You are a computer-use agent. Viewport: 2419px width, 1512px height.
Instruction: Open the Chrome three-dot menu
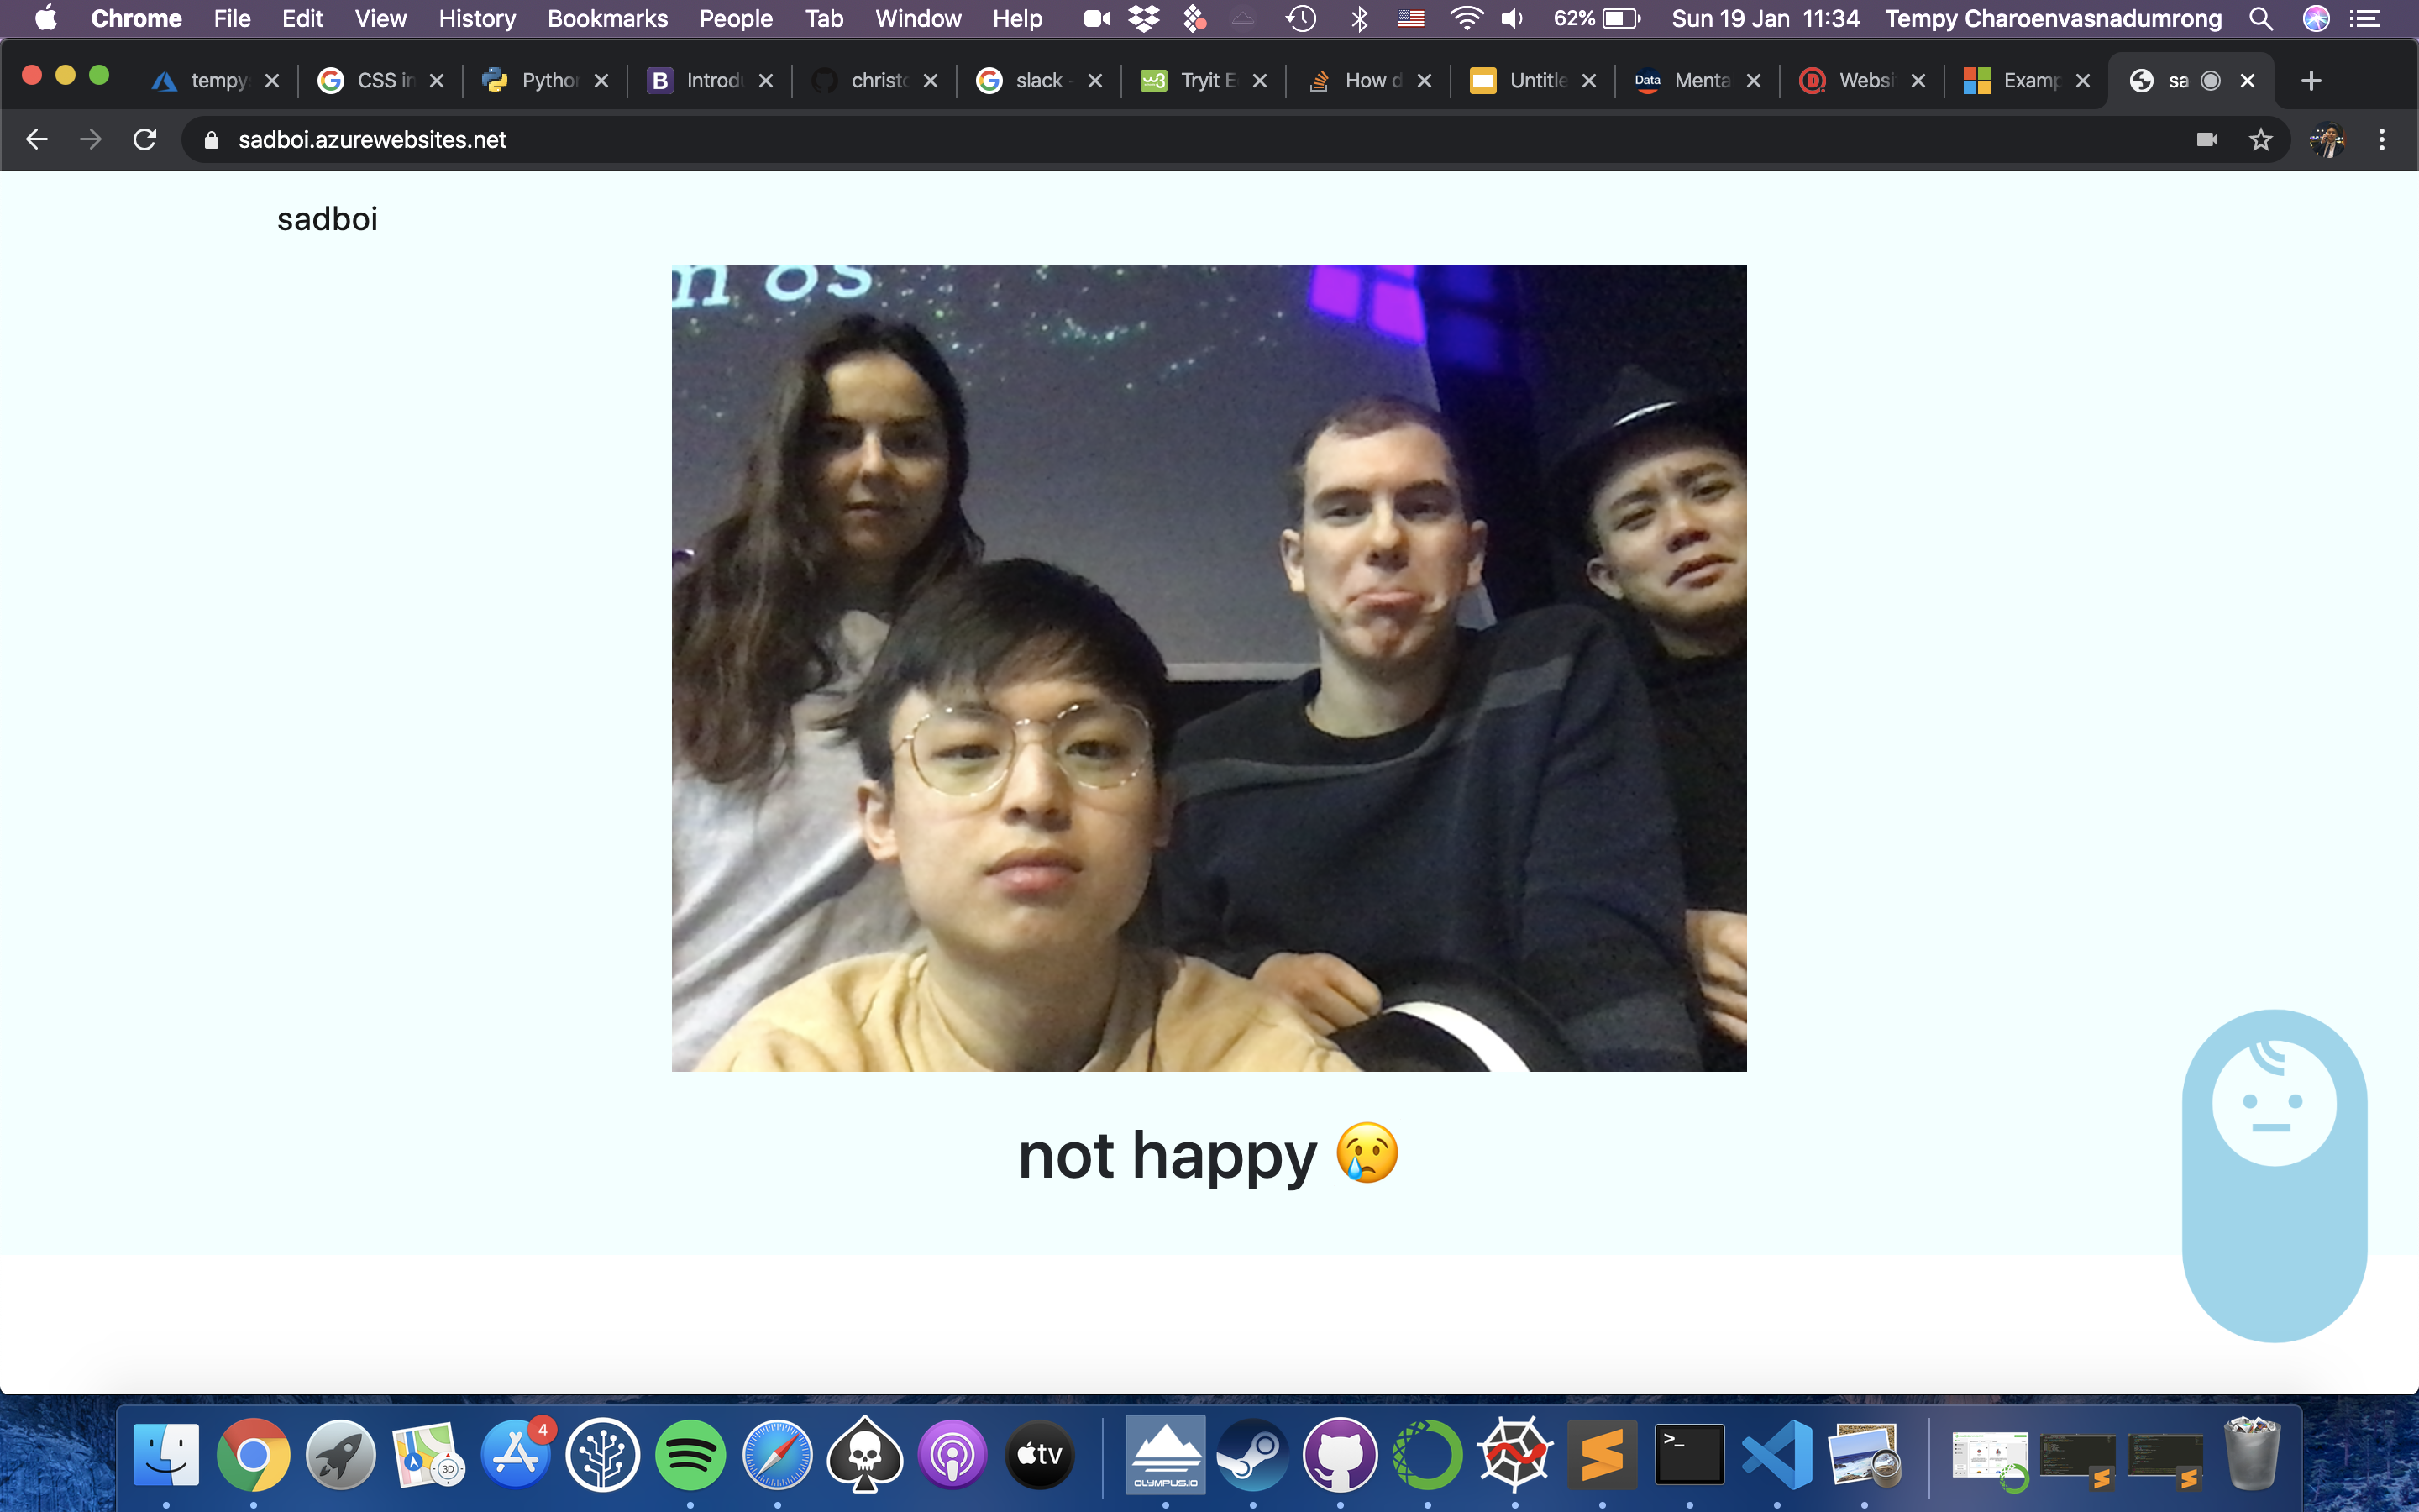click(2382, 139)
